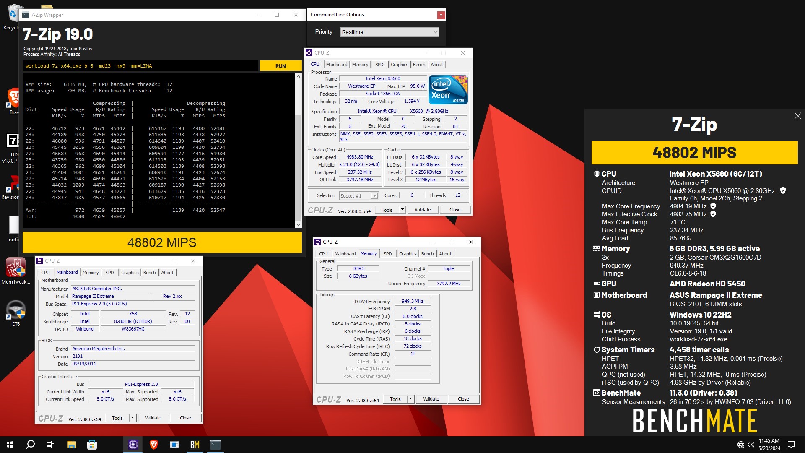Open About tab in top CPU-Z window
The width and height of the screenshot is (805, 453).
(437, 65)
